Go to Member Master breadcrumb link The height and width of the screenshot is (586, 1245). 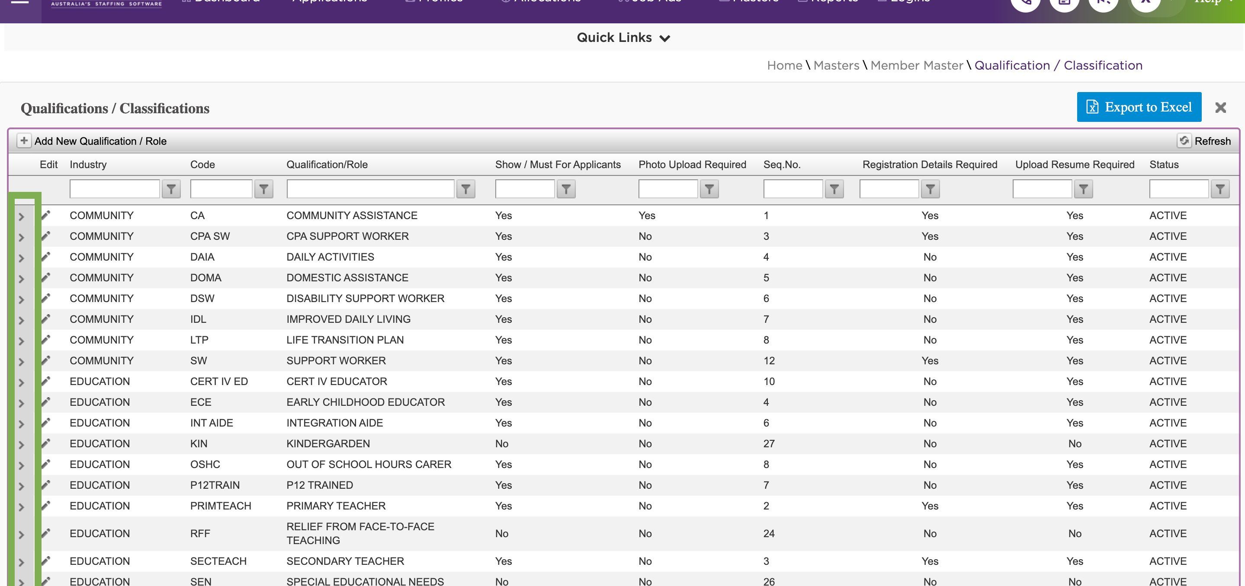click(x=917, y=65)
